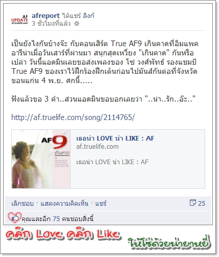Click the comment count number 25

coord(202,203)
